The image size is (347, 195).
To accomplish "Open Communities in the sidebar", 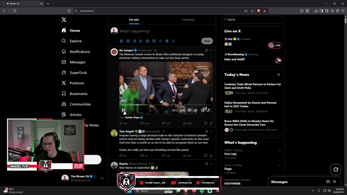I will coord(76,104).
